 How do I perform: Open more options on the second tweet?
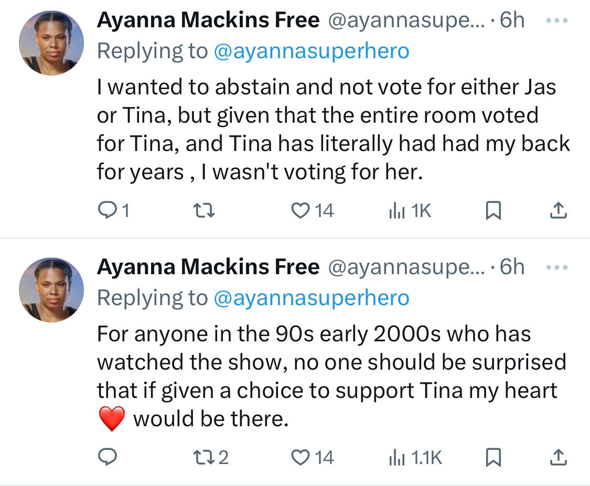(x=557, y=267)
